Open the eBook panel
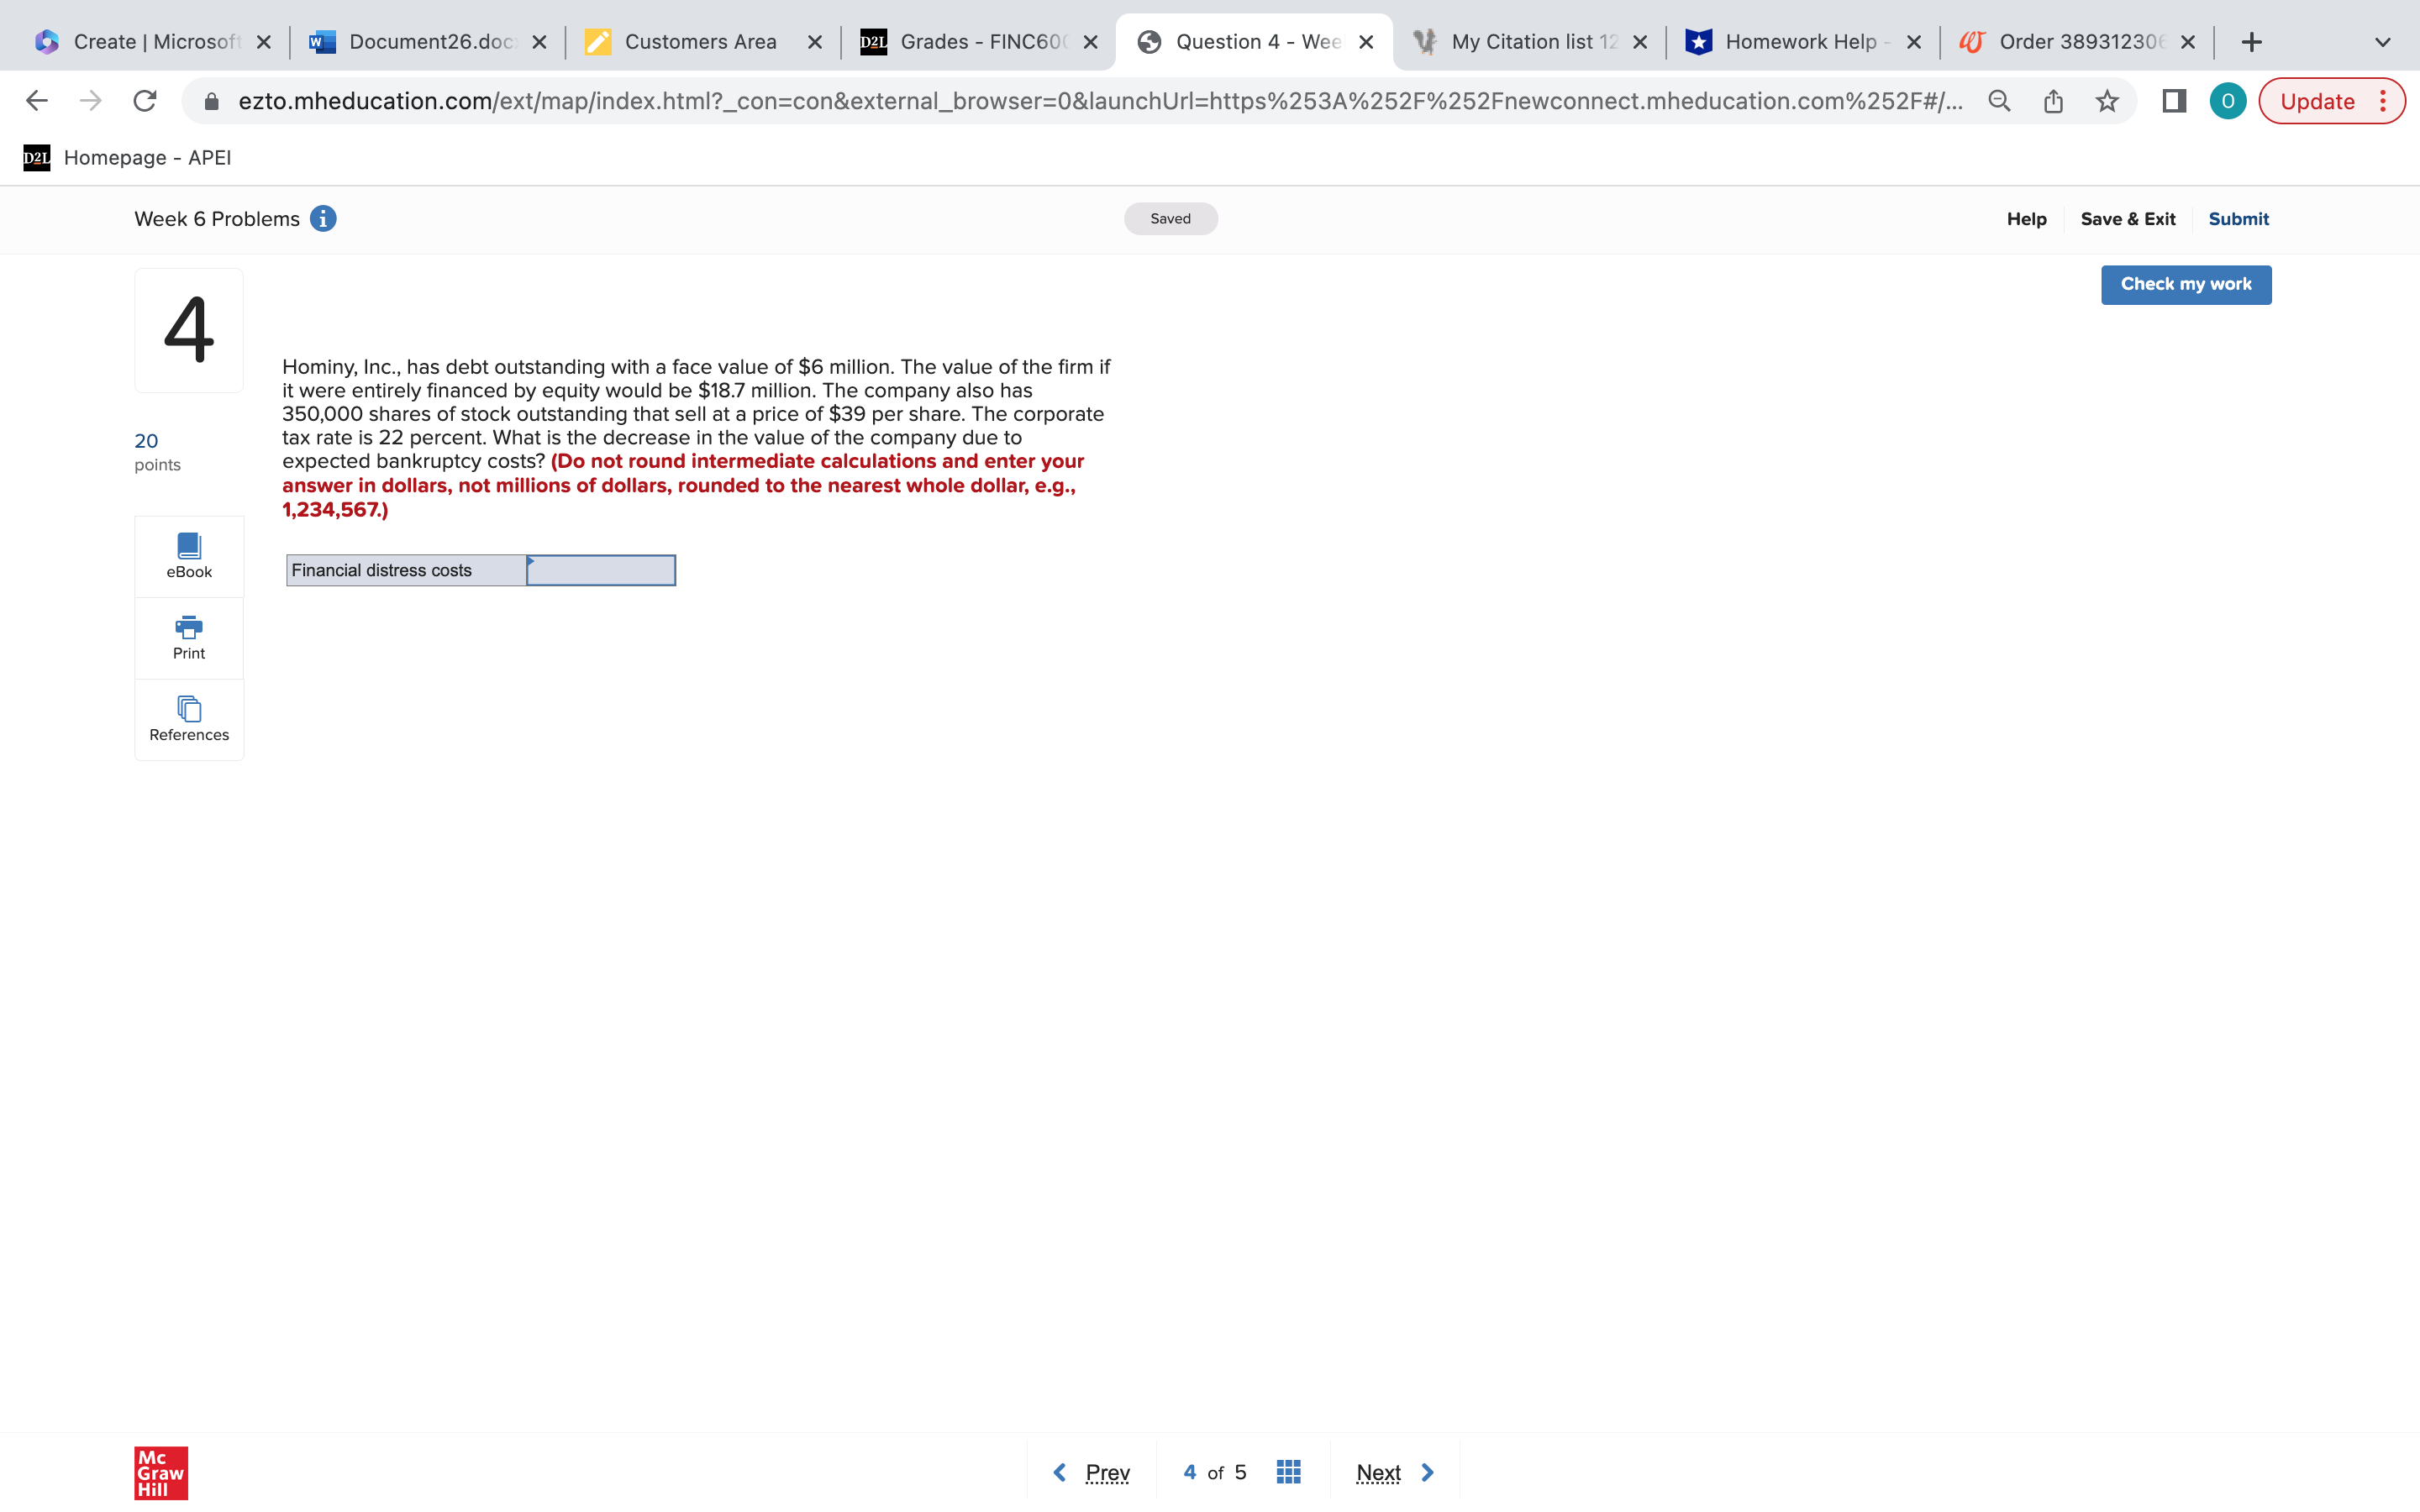The width and height of the screenshot is (2420, 1512). pos(189,555)
